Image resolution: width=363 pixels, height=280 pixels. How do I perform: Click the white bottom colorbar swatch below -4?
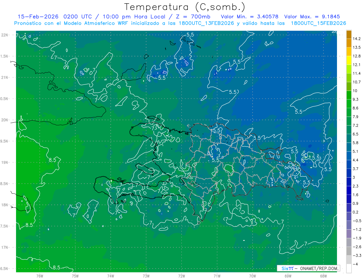(349, 269)
